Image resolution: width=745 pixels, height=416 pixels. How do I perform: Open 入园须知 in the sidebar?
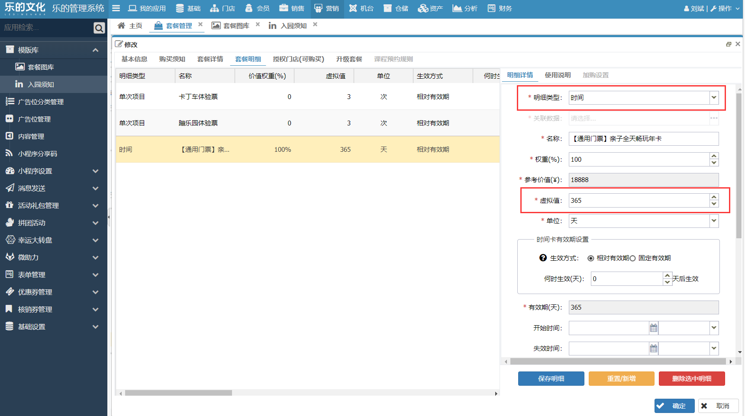point(54,84)
